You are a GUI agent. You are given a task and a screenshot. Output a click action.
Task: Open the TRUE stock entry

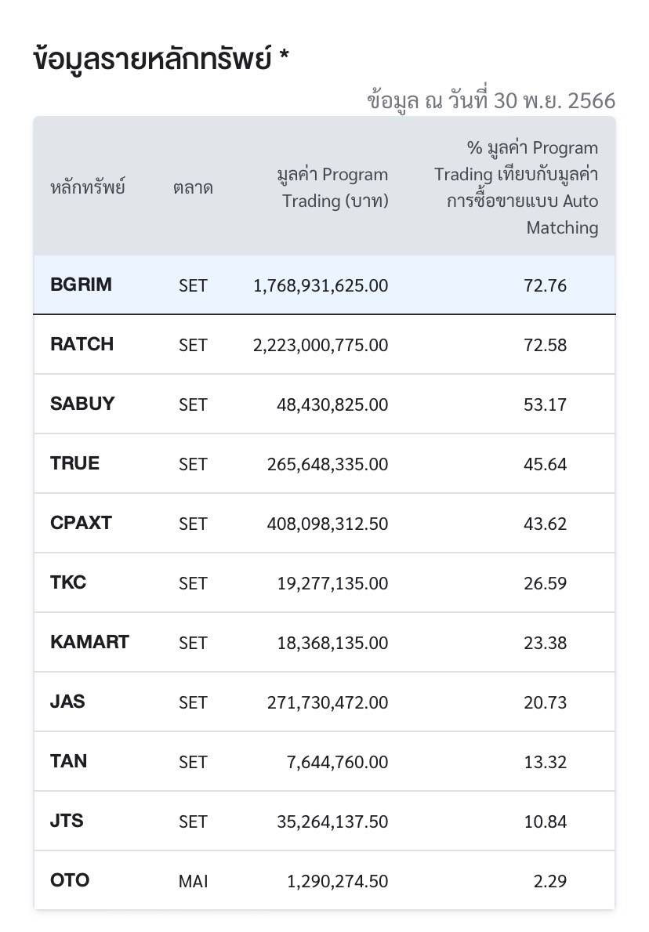pos(74,463)
